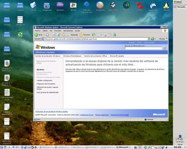Open the Favoritos star toolbar button
The width and height of the screenshot is (187, 149).
pyautogui.click(x=85, y=35)
